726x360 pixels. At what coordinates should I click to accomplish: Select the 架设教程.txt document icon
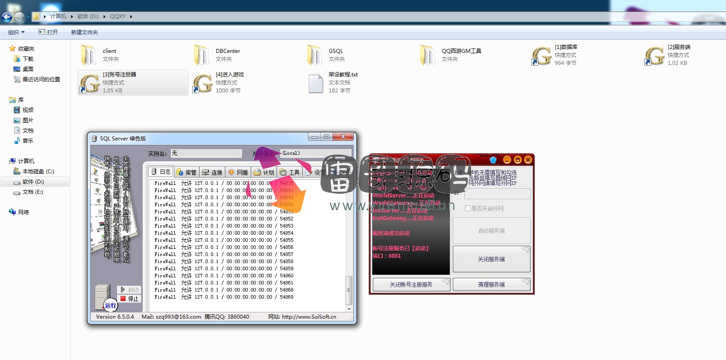coord(315,83)
